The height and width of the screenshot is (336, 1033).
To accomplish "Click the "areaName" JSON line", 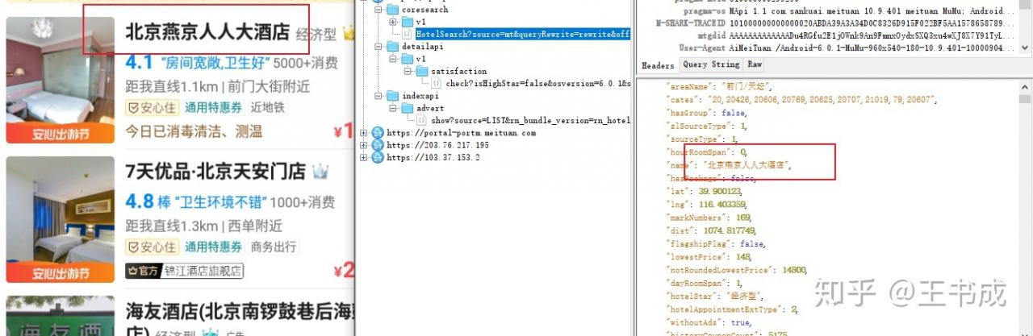I will [719, 85].
